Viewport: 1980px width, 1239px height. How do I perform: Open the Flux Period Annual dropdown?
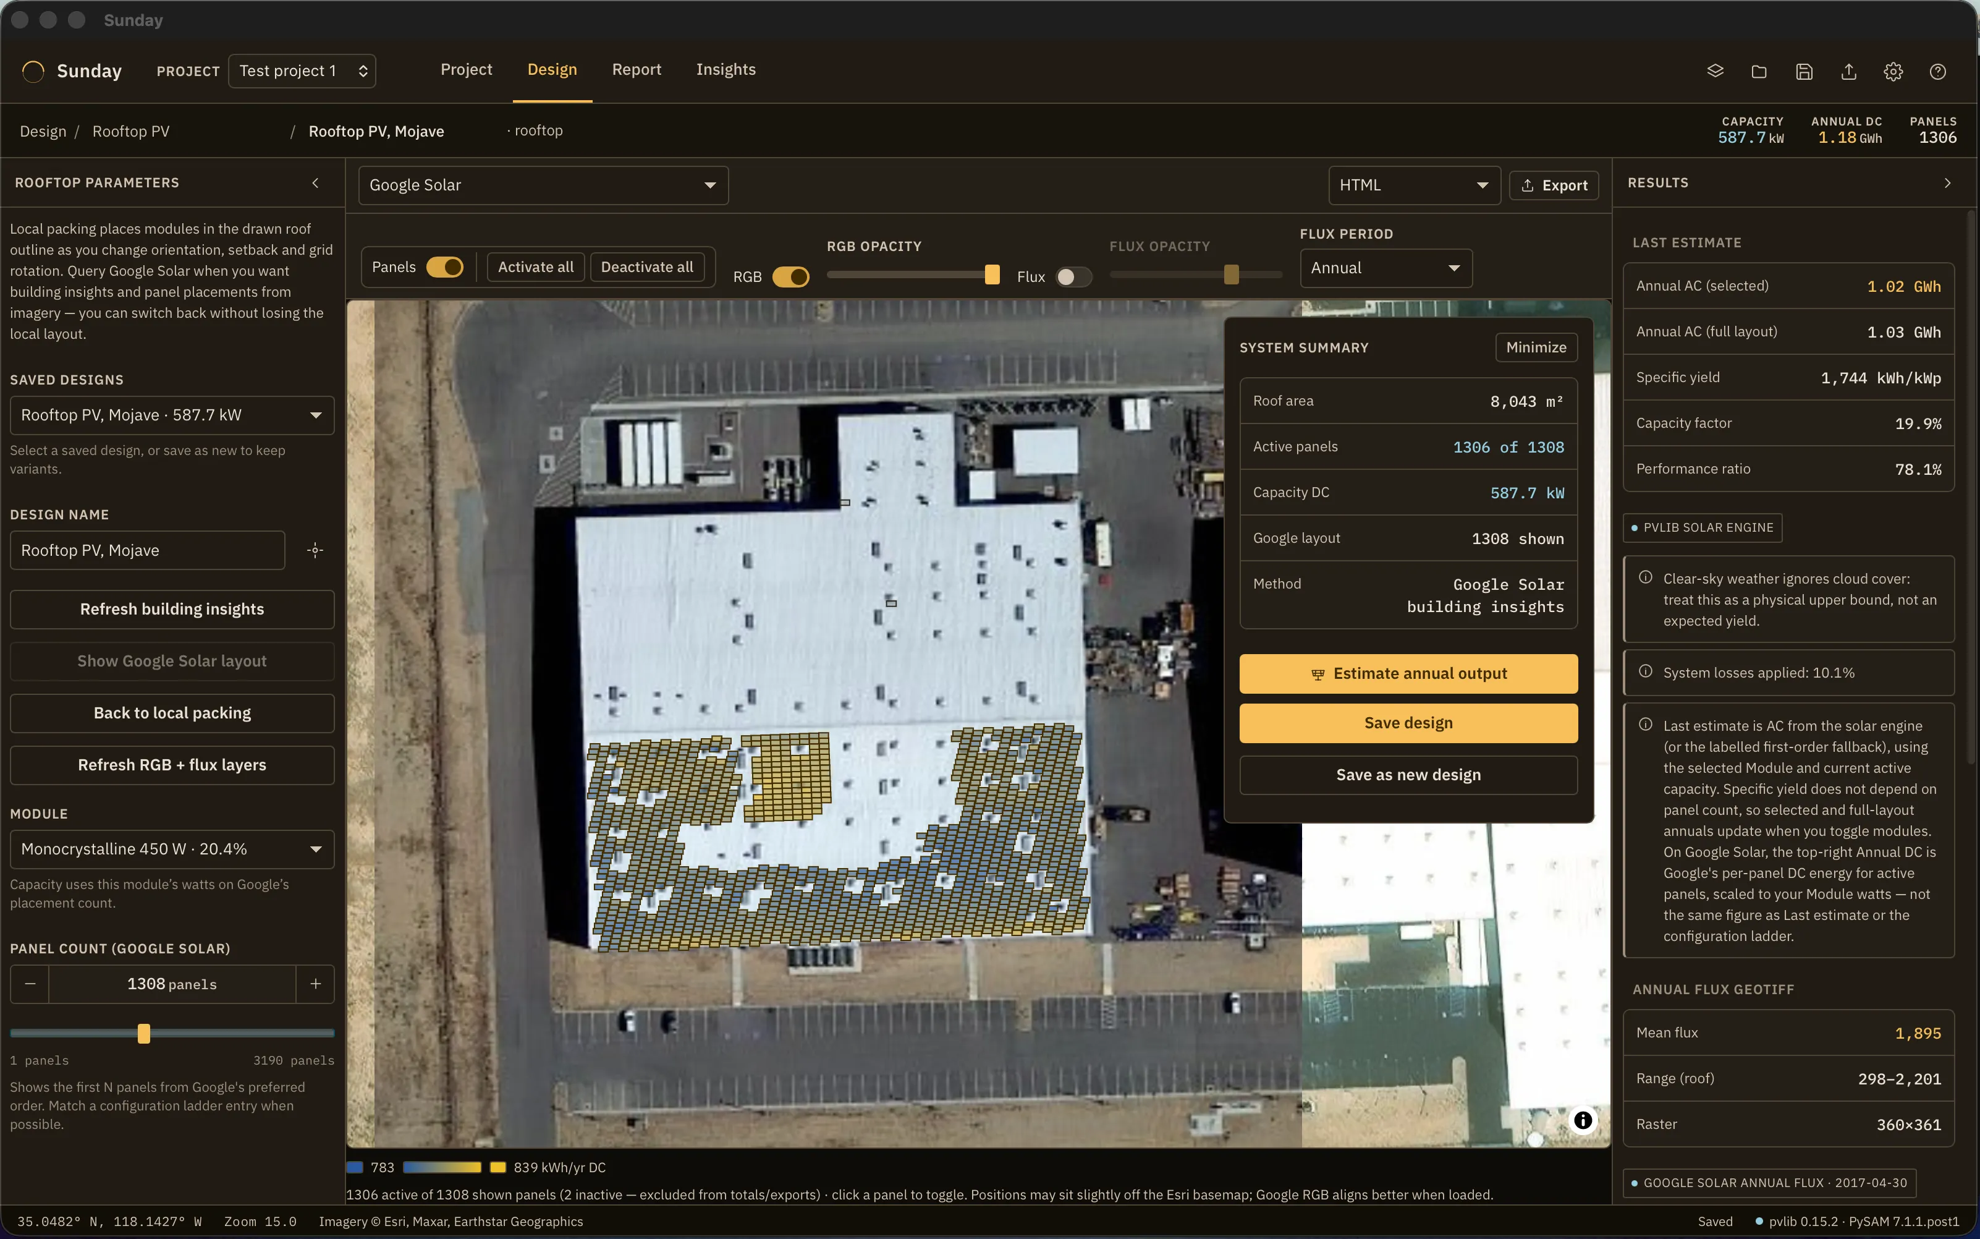coord(1386,268)
